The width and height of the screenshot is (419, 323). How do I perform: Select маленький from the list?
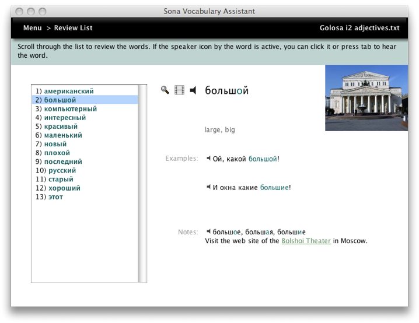point(63,135)
